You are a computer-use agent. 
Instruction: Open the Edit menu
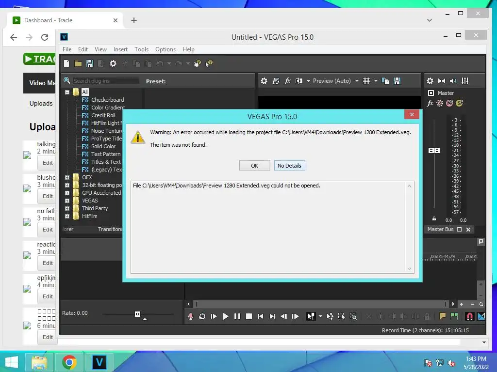tap(83, 49)
